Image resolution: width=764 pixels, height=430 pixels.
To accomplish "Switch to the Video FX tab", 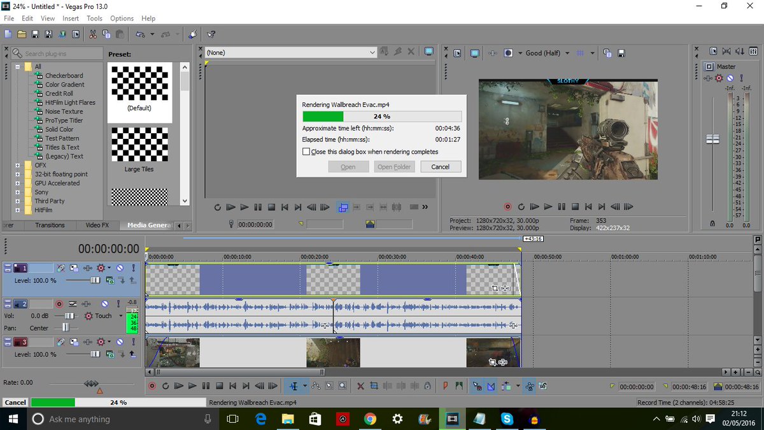I will [x=97, y=225].
